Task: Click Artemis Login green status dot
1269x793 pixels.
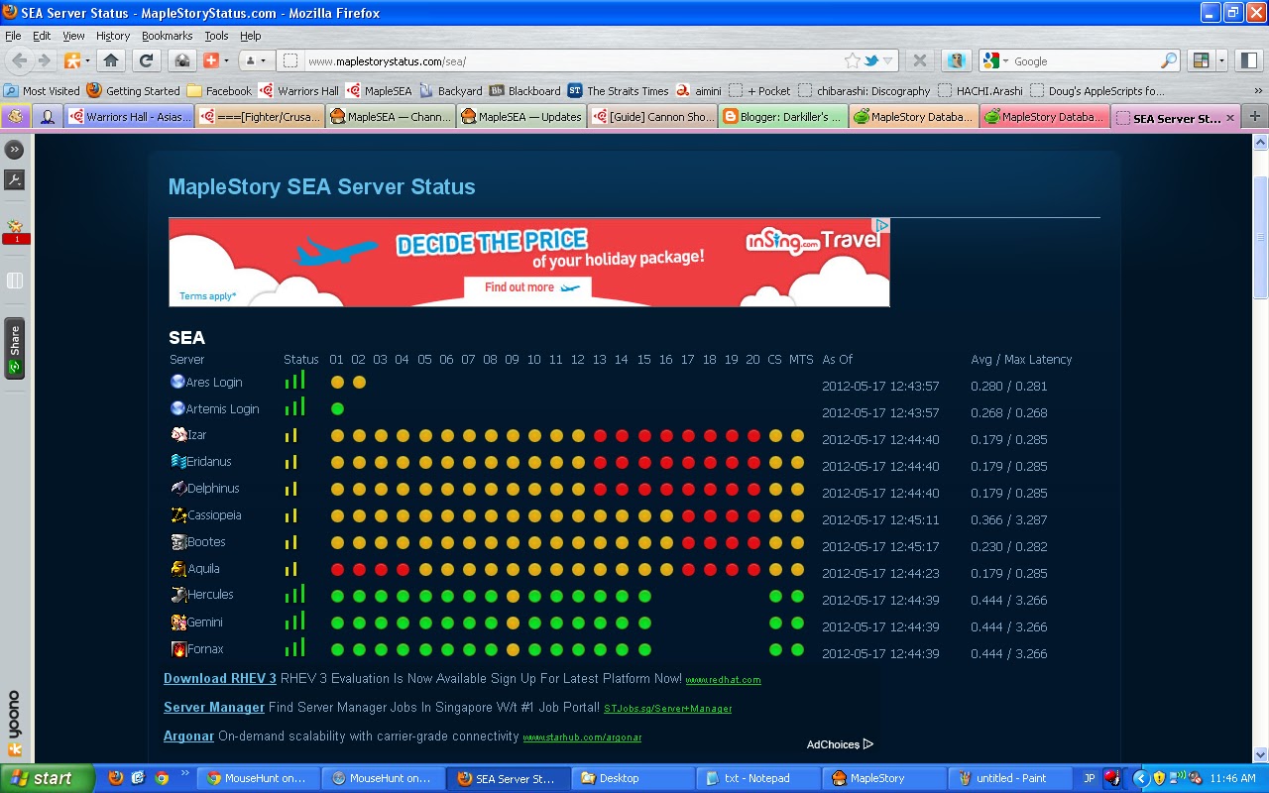Action: point(337,408)
